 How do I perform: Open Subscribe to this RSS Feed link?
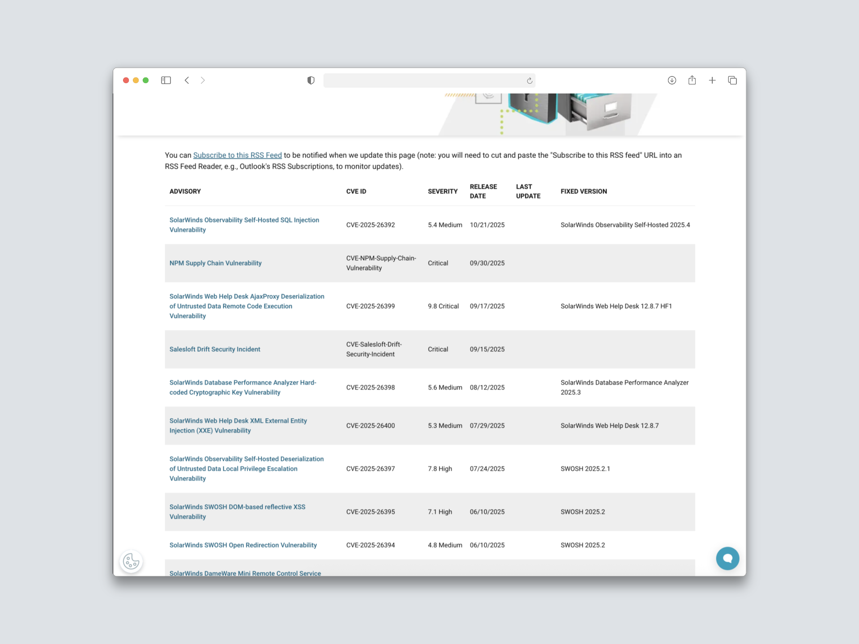pos(237,155)
